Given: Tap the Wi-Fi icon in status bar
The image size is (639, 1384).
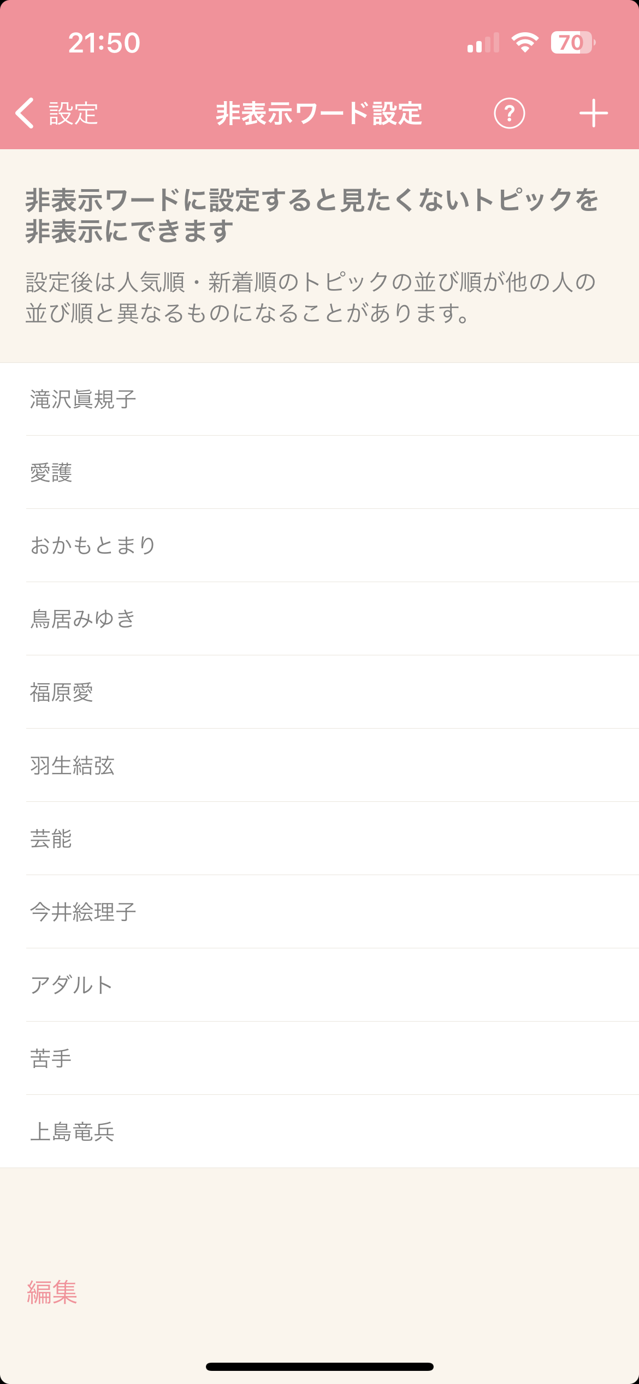Looking at the screenshot, I should [x=525, y=43].
